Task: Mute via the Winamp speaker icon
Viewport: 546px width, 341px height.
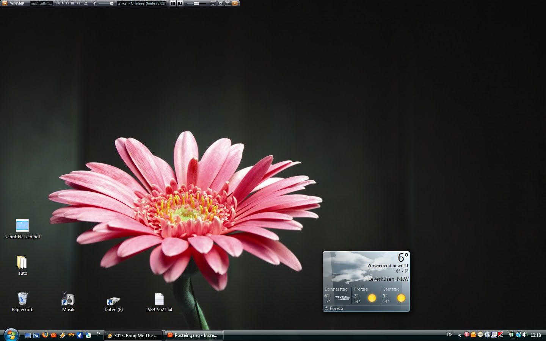Action: pos(95,3)
